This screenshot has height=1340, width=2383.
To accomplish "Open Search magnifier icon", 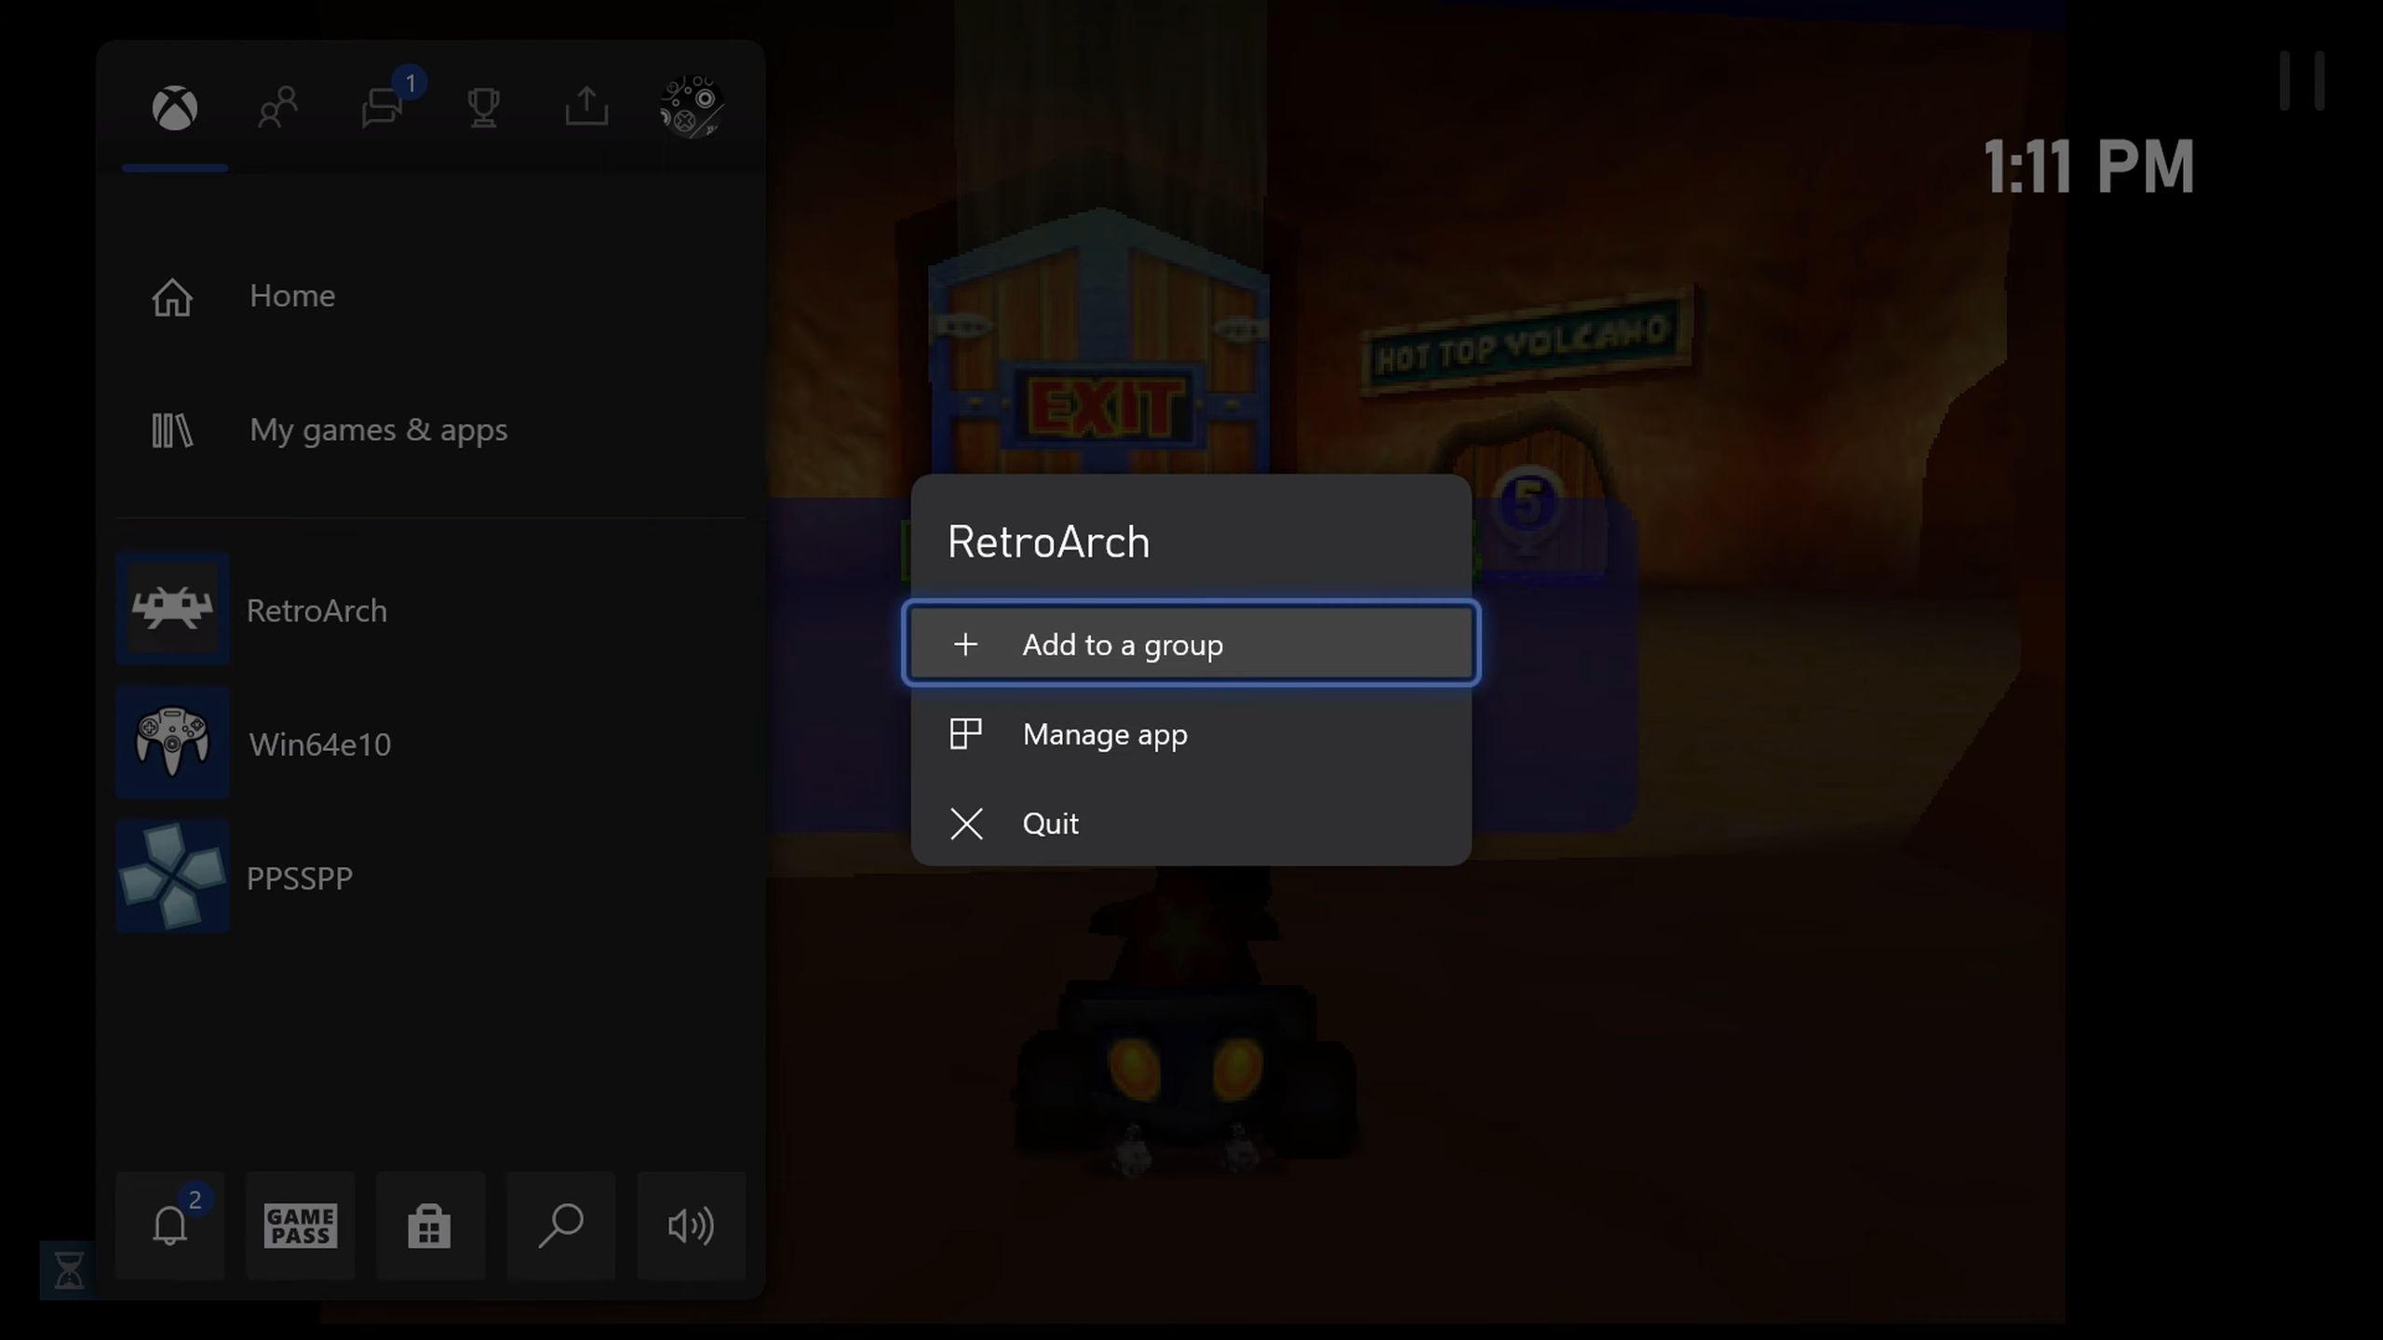I will pos(560,1226).
